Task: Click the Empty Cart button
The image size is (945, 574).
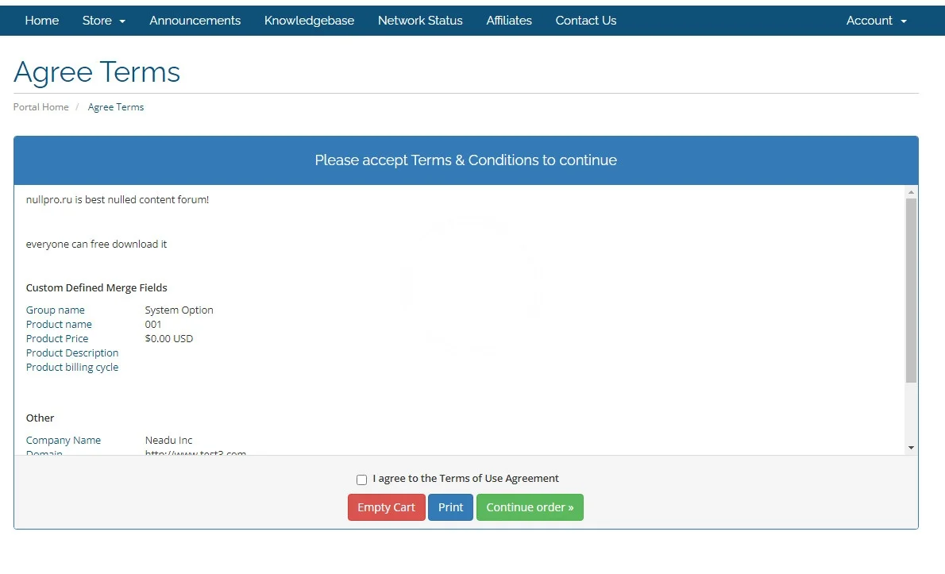Action: point(386,507)
